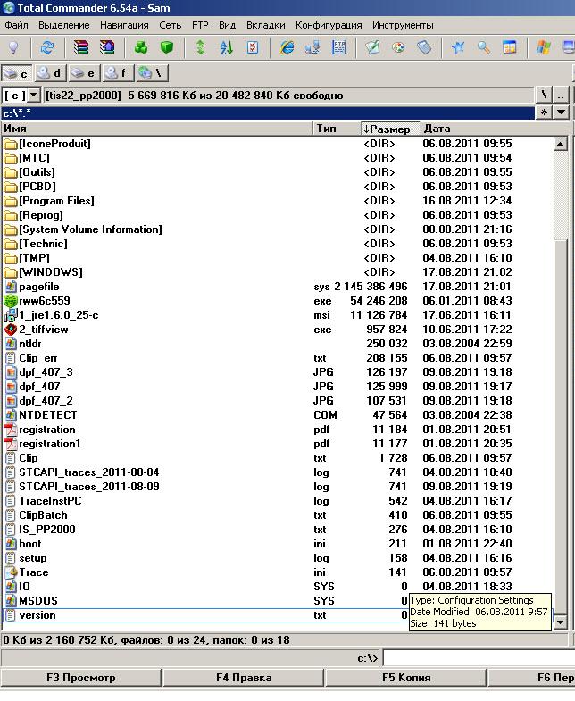Click the refresh arrows toolbar icon
Viewport: 575px width, 701px height.
point(47,47)
